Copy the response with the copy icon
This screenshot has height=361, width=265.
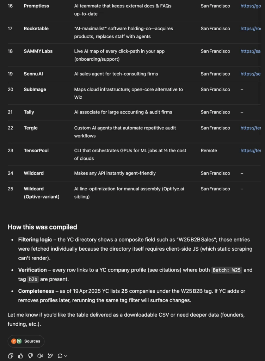(x=11, y=356)
